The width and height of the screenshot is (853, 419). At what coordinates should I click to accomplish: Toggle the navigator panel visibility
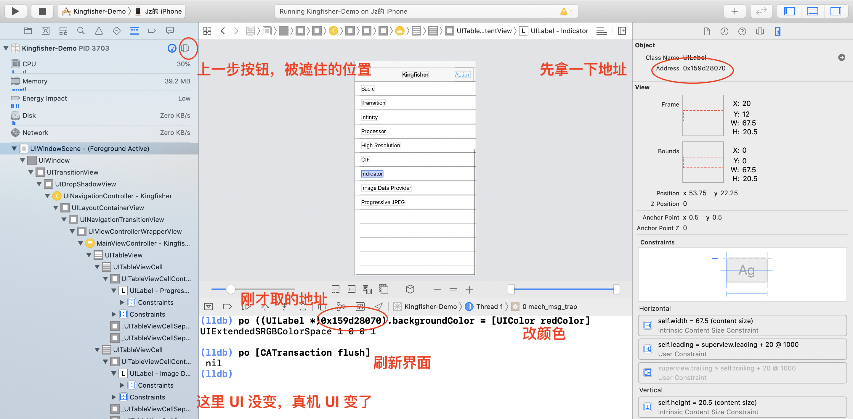[789, 11]
